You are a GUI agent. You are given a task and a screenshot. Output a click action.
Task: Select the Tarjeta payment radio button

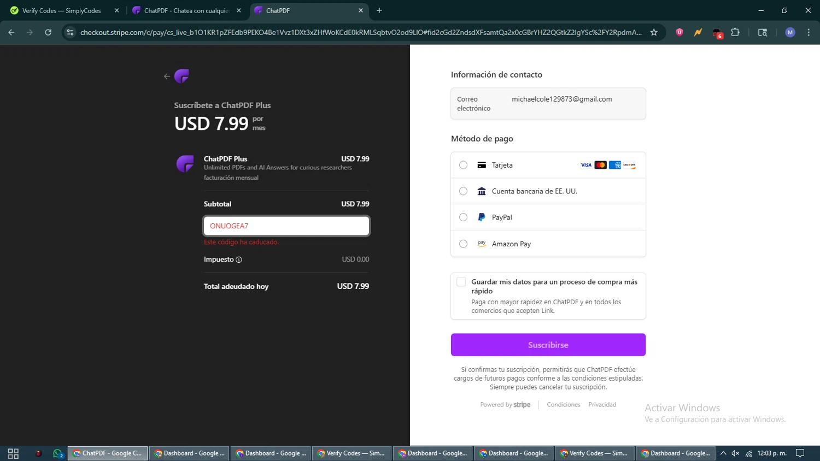point(463,165)
